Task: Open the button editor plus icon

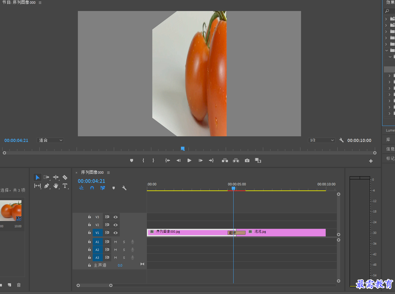Action: click(x=371, y=161)
